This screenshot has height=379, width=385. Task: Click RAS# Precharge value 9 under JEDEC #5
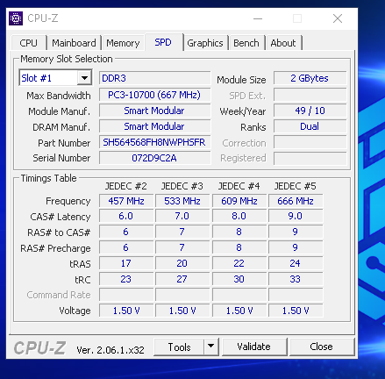(x=296, y=247)
